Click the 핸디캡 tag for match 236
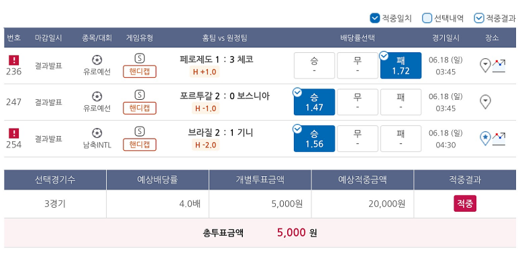The image size is (522, 268). [x=140, y=72]
